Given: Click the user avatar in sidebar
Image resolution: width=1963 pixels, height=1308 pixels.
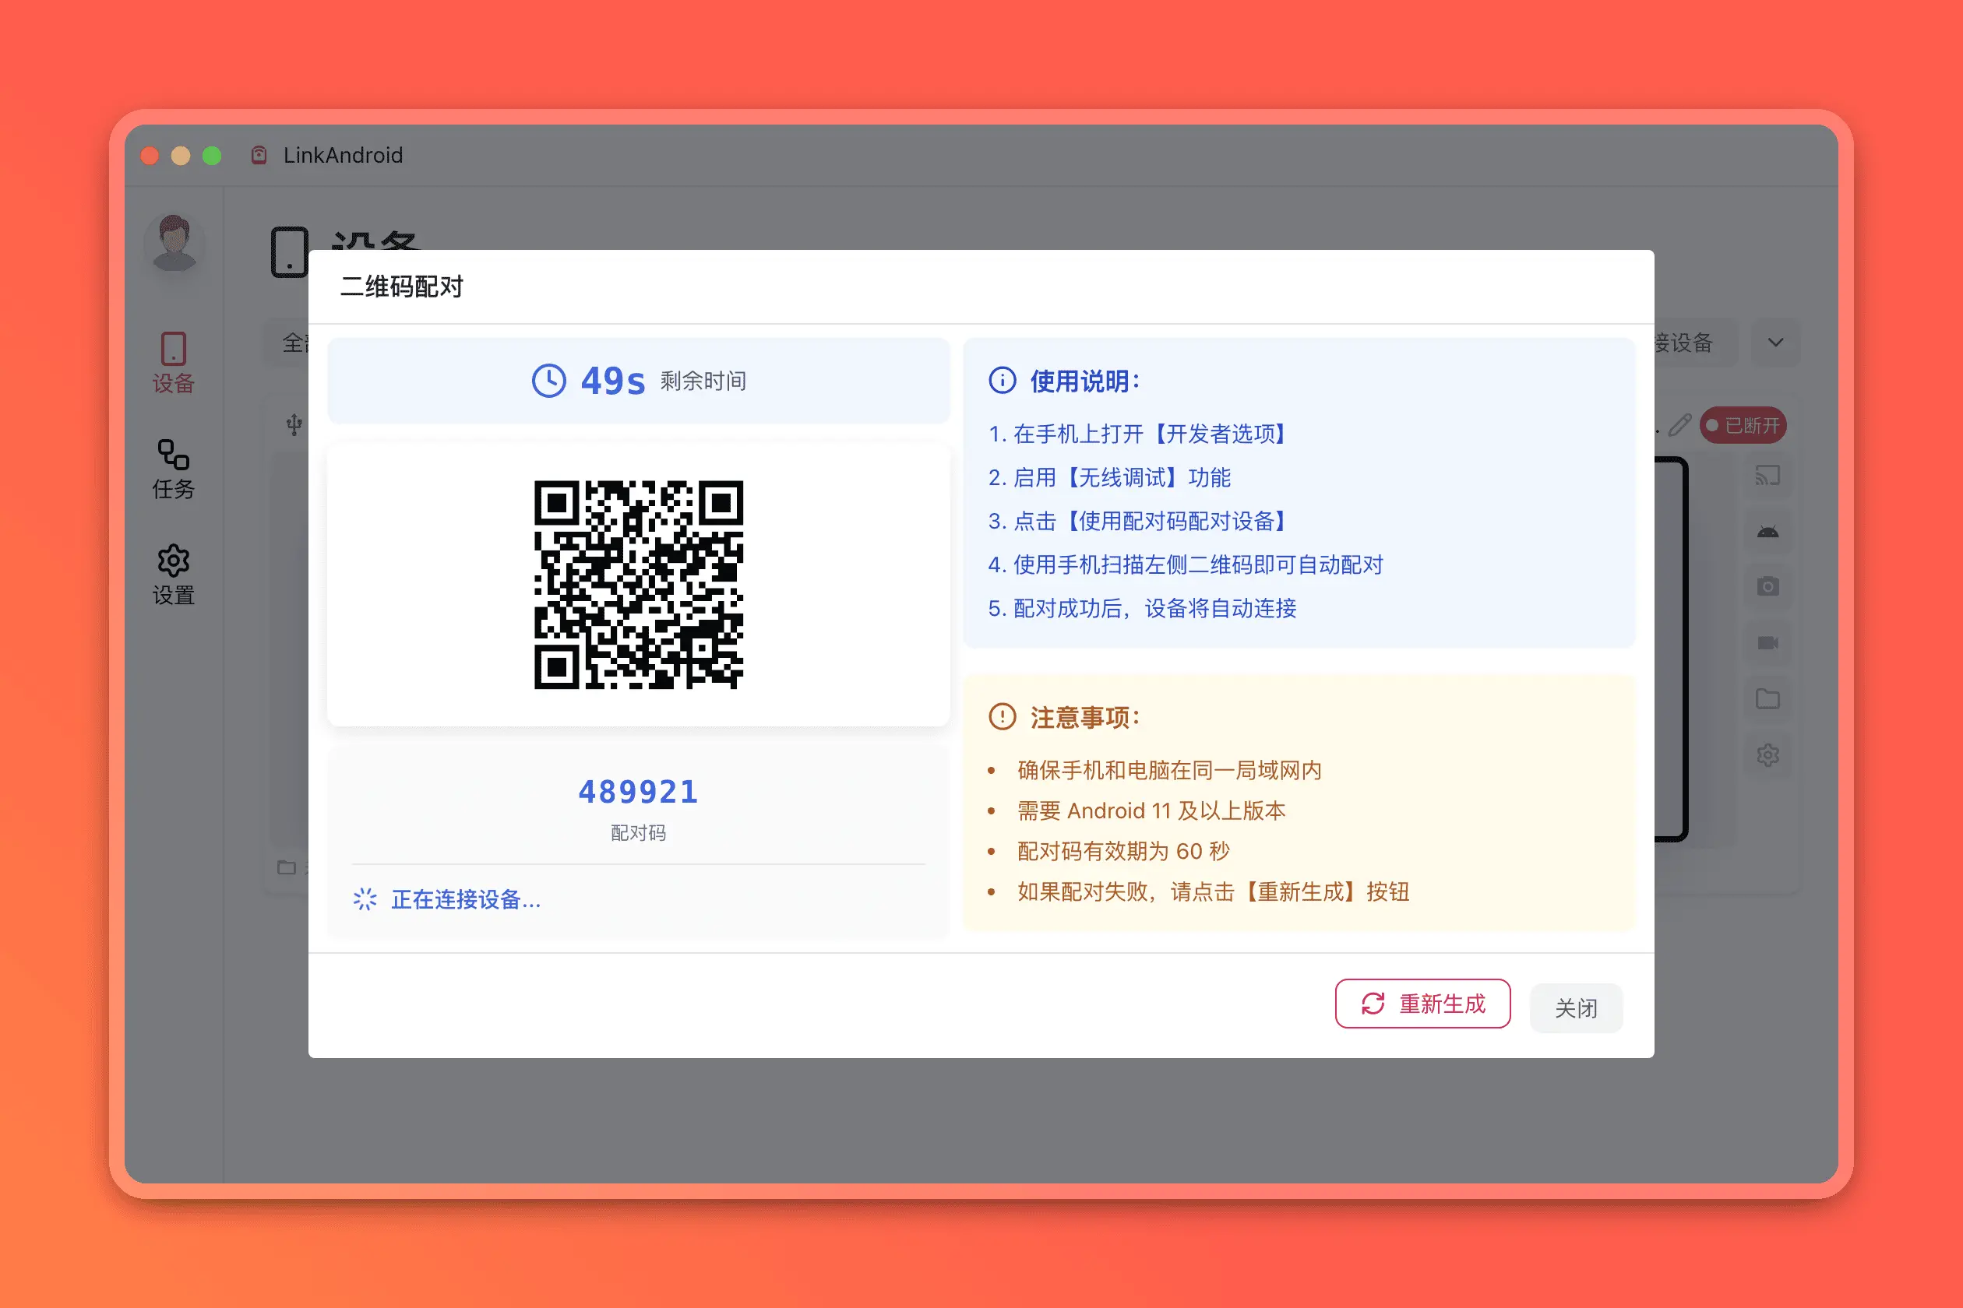Looking at the screenshot, I should 174,243.
